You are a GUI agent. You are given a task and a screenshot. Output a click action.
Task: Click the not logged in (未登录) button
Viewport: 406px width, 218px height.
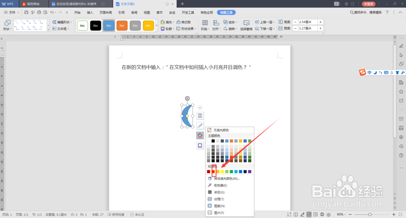(x=369, y=4)
